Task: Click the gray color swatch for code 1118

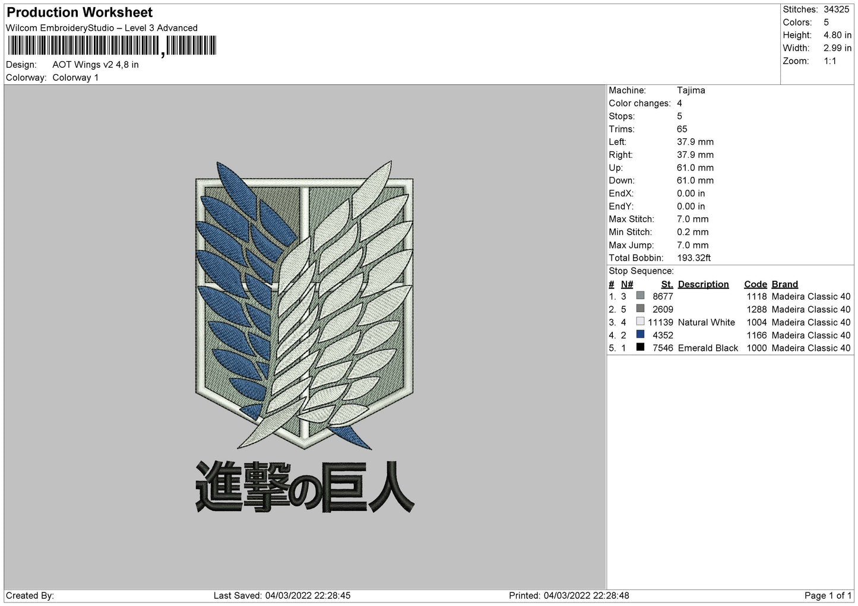Action: (640, 296)
